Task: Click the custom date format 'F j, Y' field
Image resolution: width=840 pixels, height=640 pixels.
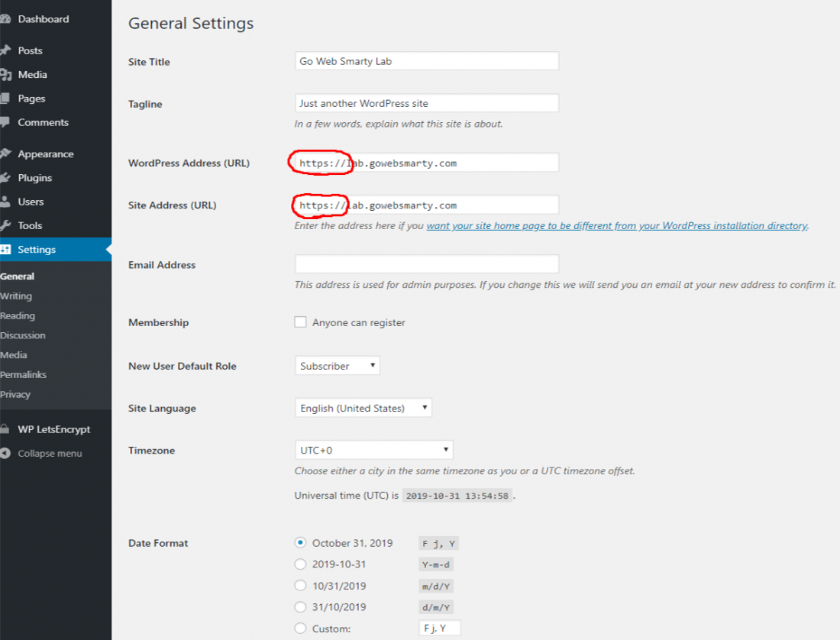Action: (440, 629)
